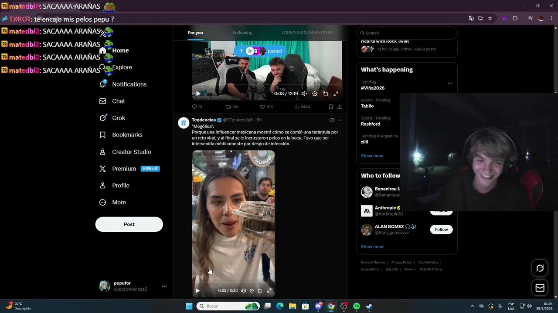Screen dimensions: 558x313
Task: Click the new posts 'posted' pill
Action: [x=260, y=51]
